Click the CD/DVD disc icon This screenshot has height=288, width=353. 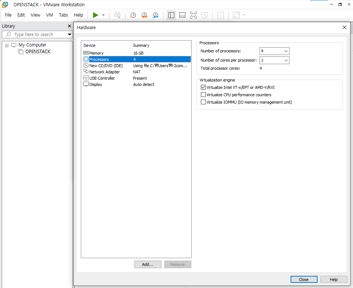[86, 65]
